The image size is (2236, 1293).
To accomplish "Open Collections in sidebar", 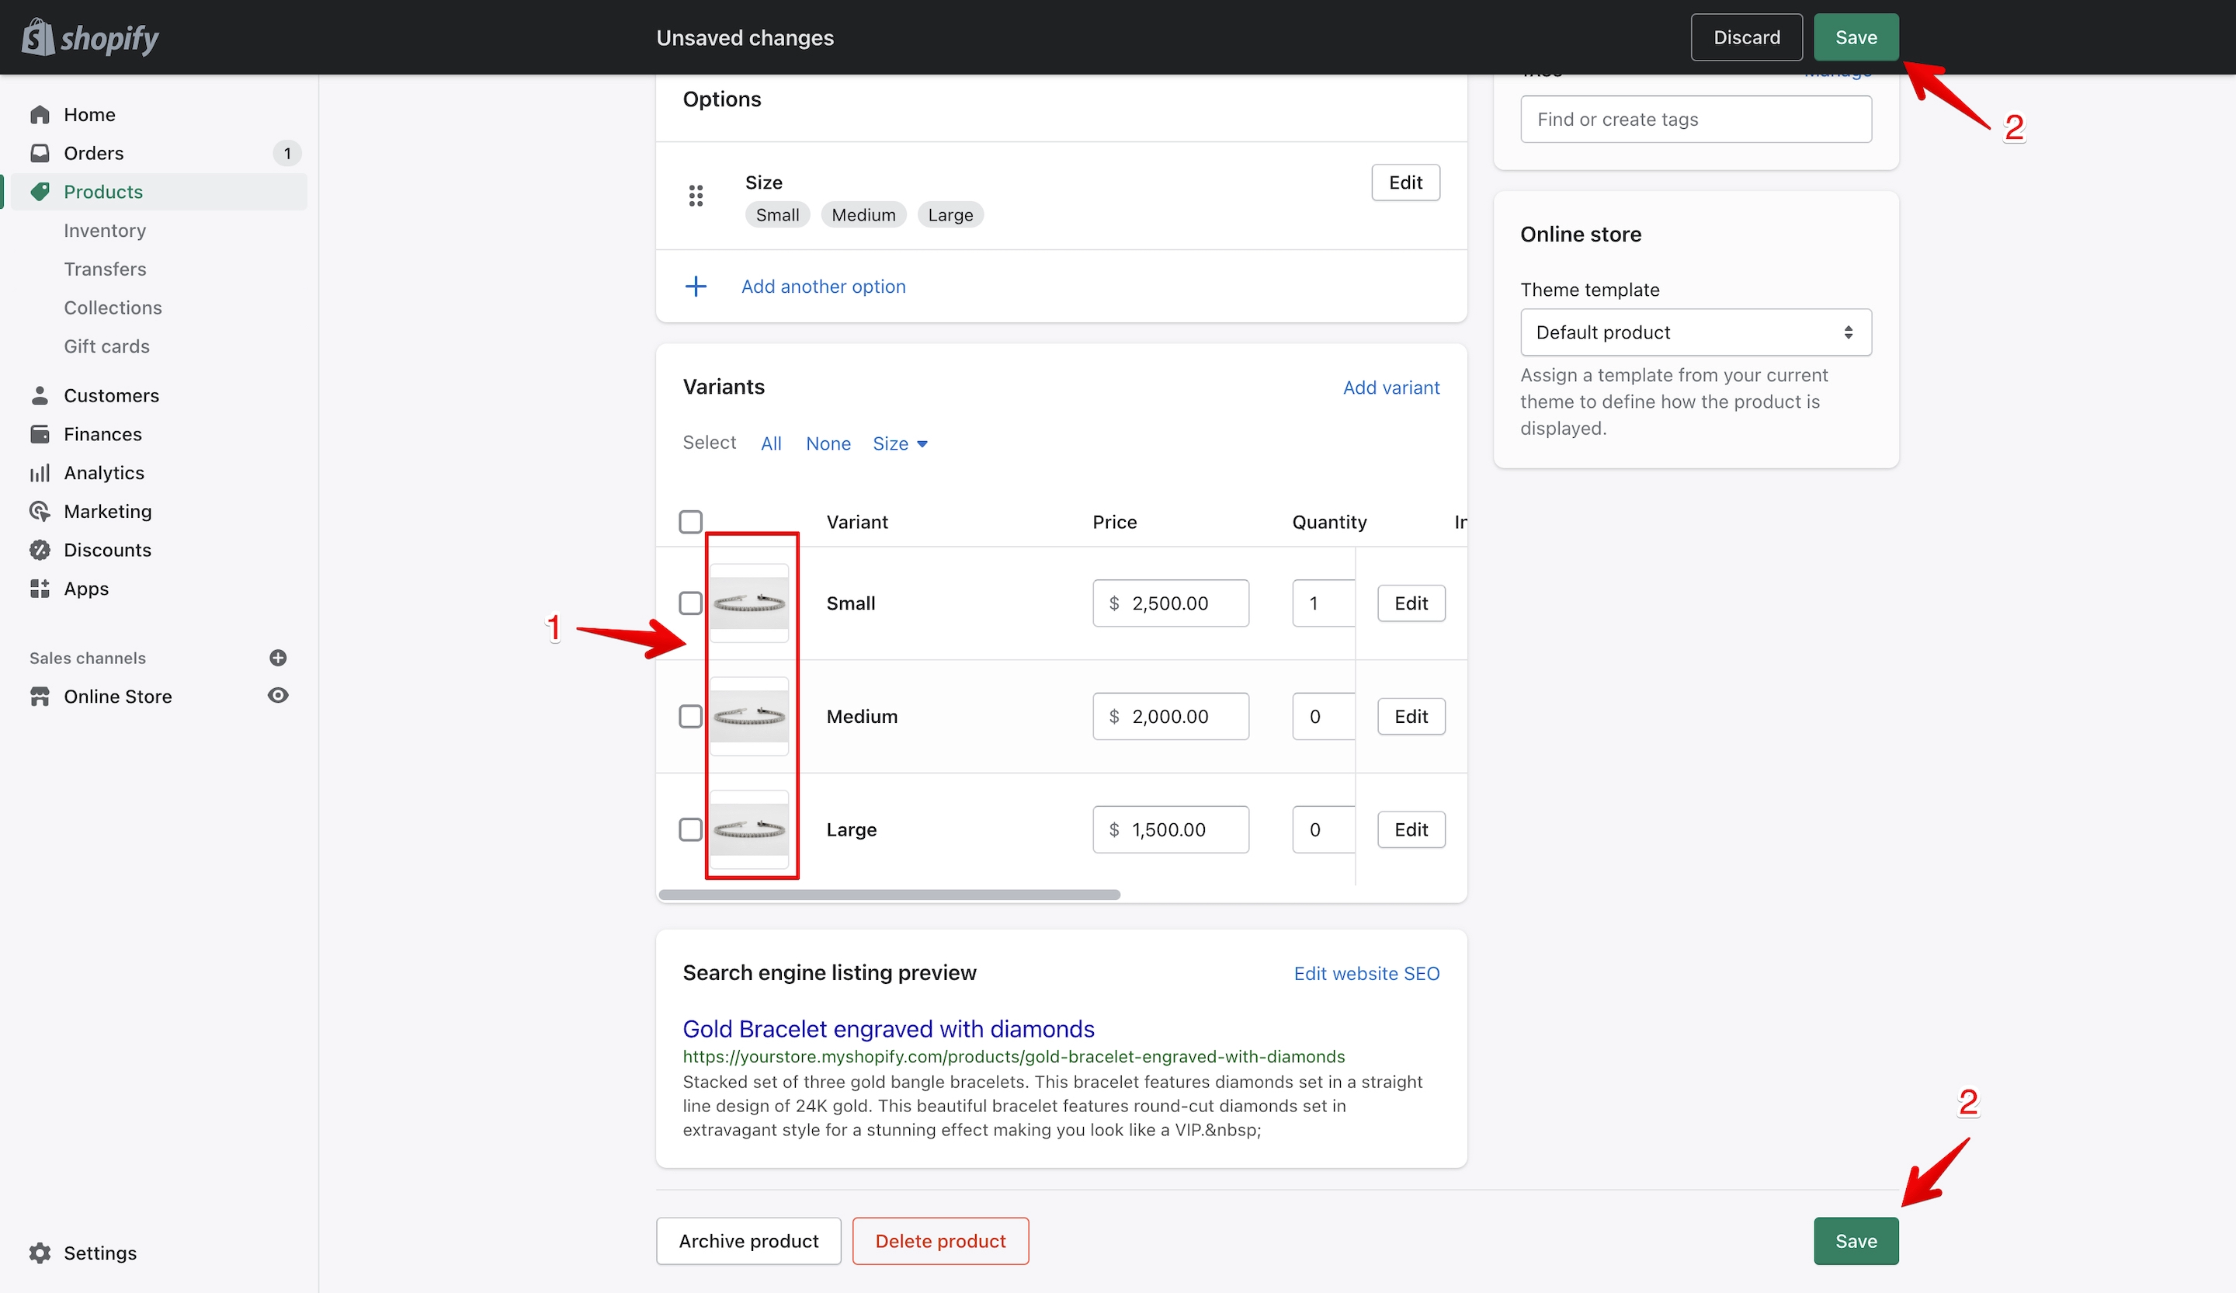I will click(113, 307).
